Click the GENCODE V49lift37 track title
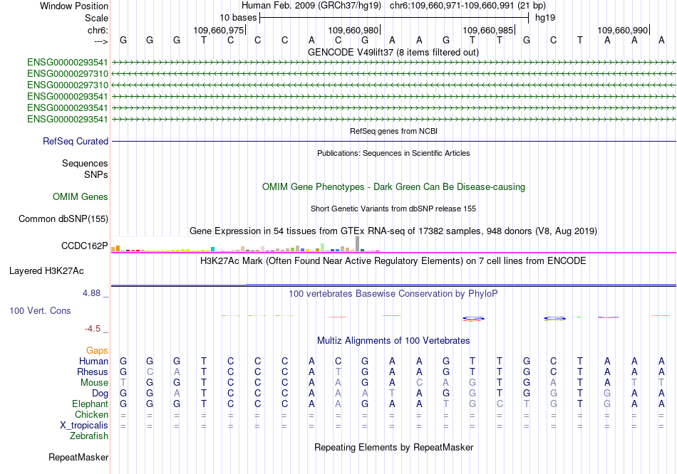Viewport: 677px width, 474px height. (393, 52)
